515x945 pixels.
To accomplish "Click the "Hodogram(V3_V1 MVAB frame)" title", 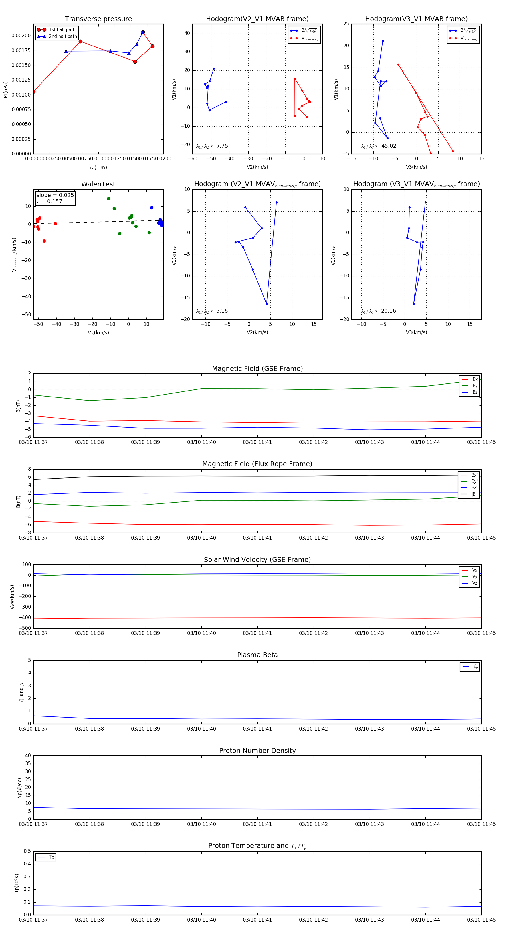I will click(x=416, y=19).
